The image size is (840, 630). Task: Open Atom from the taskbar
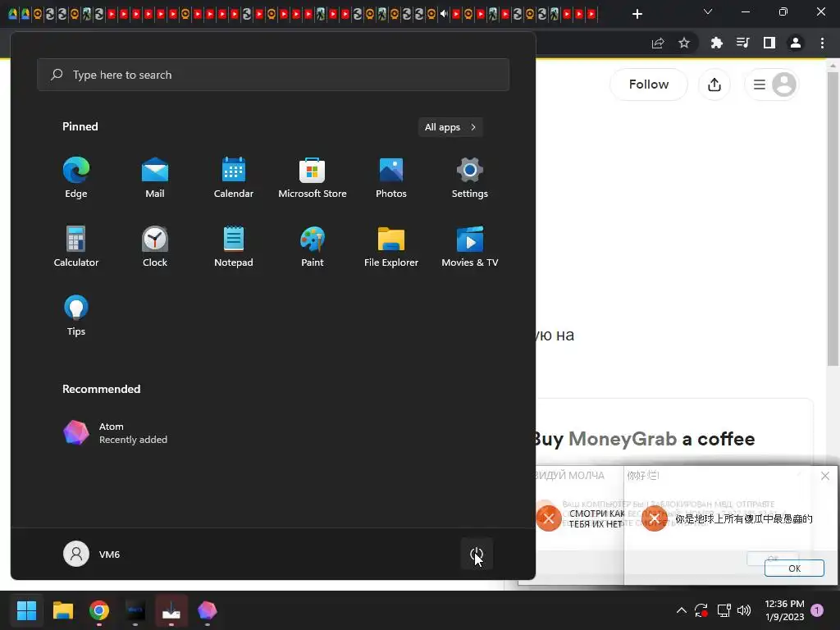pyautogui.click(x=208, y=610)
